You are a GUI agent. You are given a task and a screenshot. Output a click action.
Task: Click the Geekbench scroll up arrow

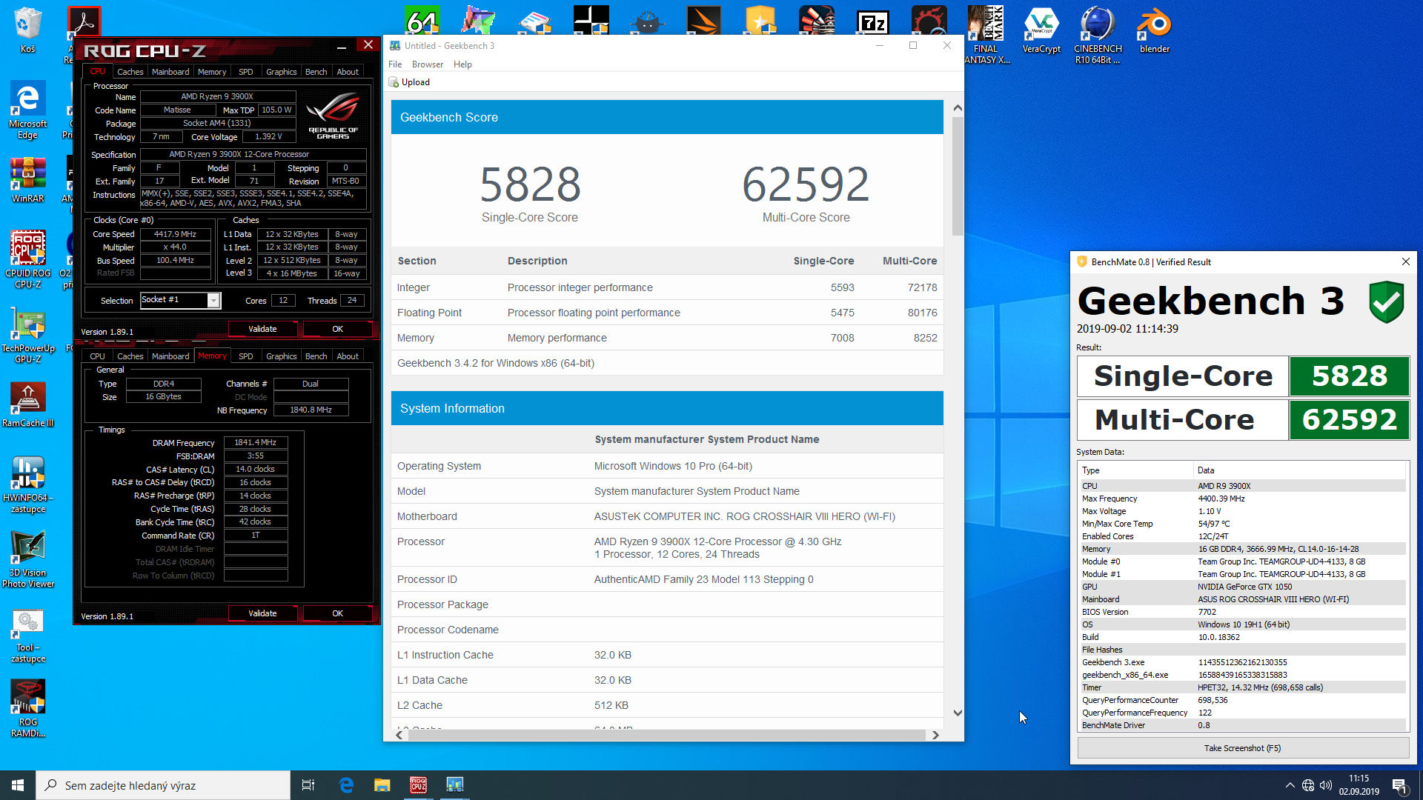coord(958,108)
